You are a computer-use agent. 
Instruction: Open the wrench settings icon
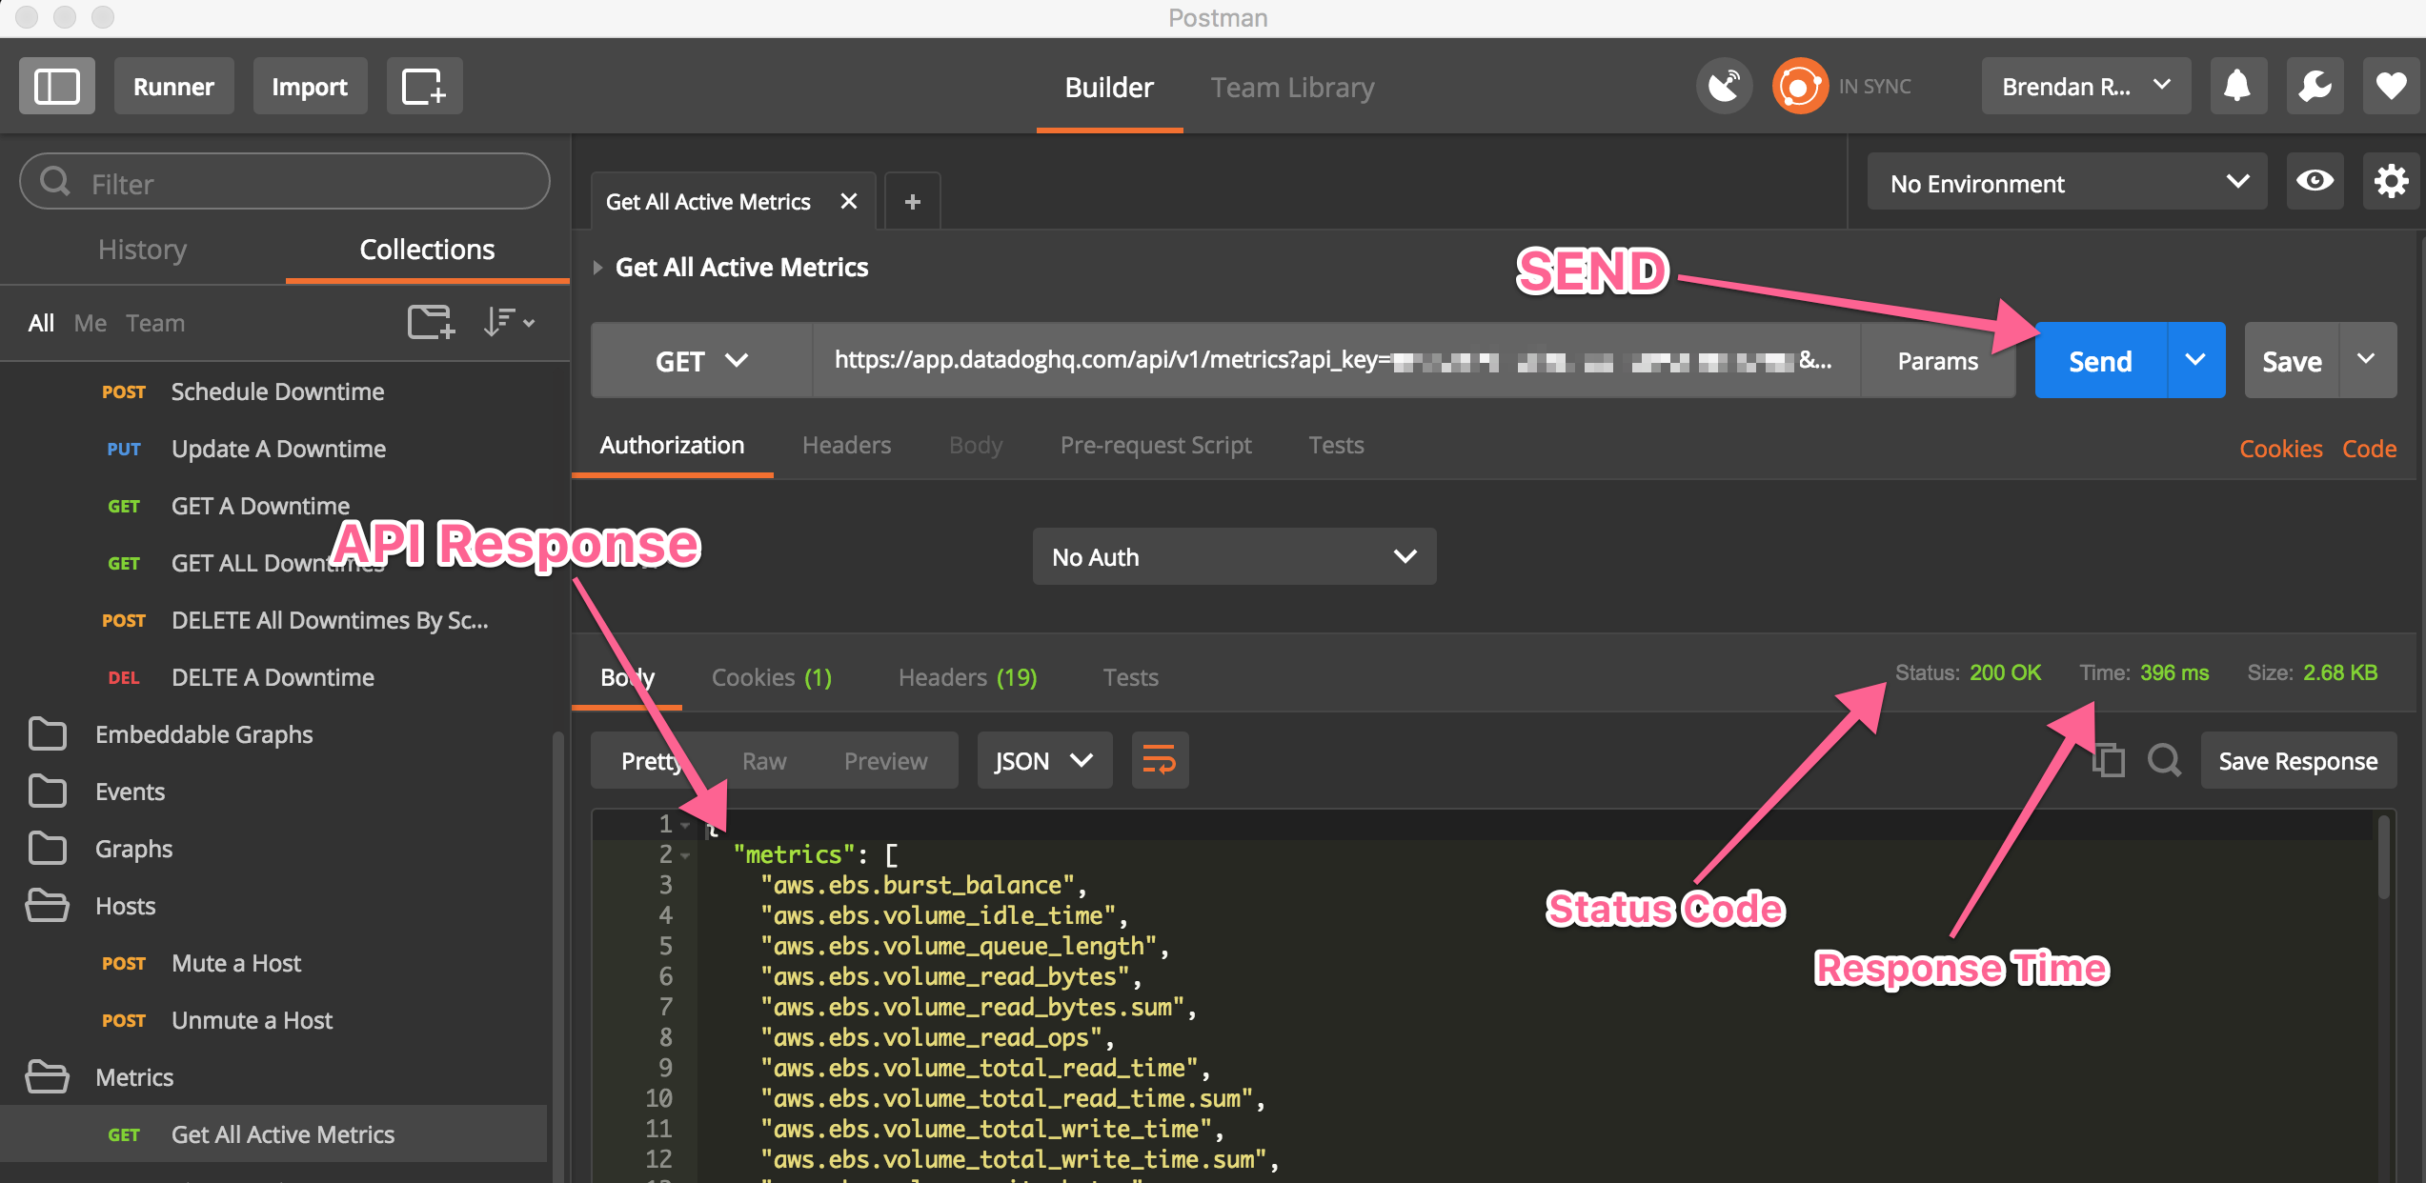pyautogui.click(x=2315, y=87)
